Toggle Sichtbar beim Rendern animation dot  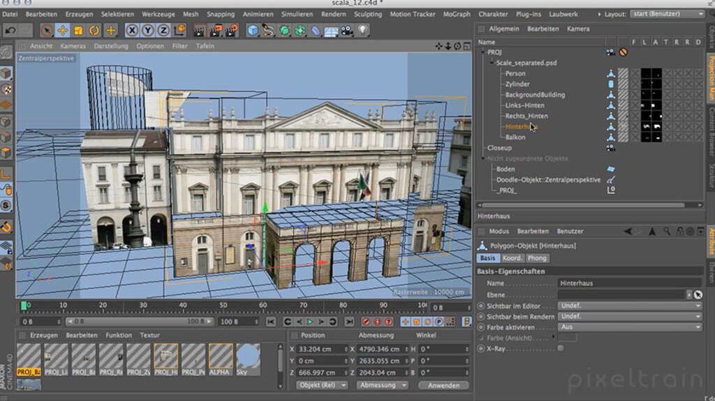480,317
